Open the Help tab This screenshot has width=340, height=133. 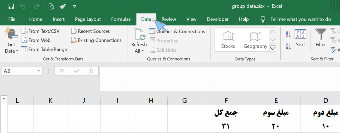[x=244, y=19]
